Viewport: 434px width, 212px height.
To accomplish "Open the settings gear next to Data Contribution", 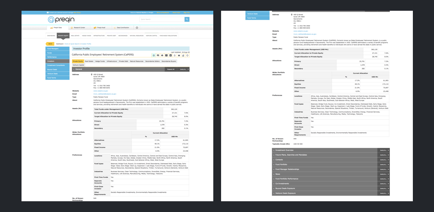I will (x=137, y=27).
